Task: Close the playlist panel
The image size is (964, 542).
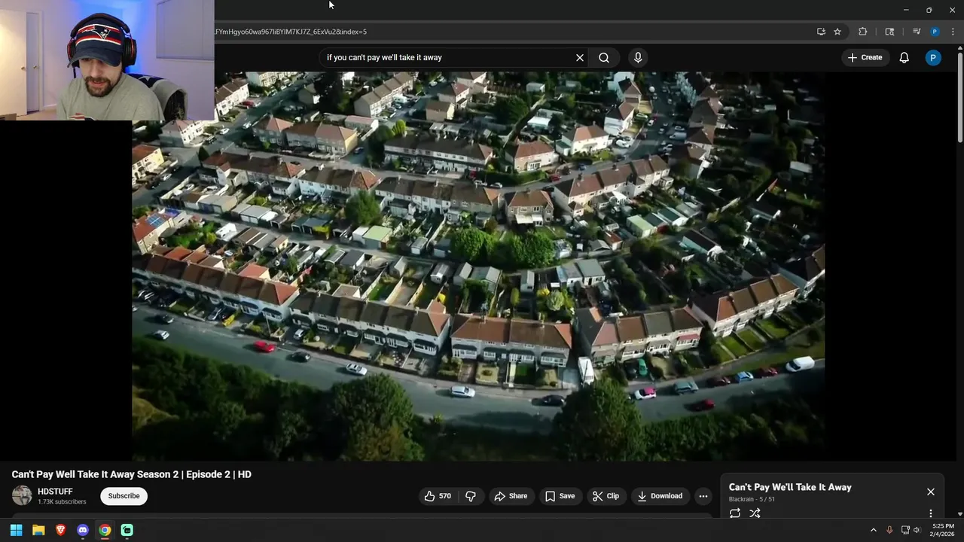Action: [931, 492]
